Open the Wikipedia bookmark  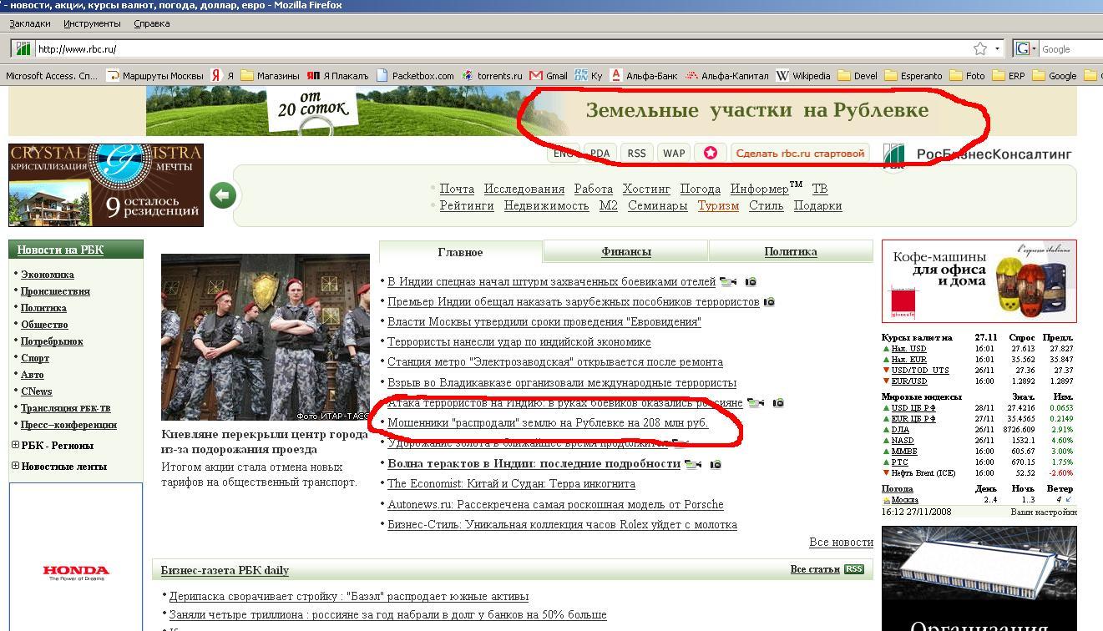click(x=803, y=75)
